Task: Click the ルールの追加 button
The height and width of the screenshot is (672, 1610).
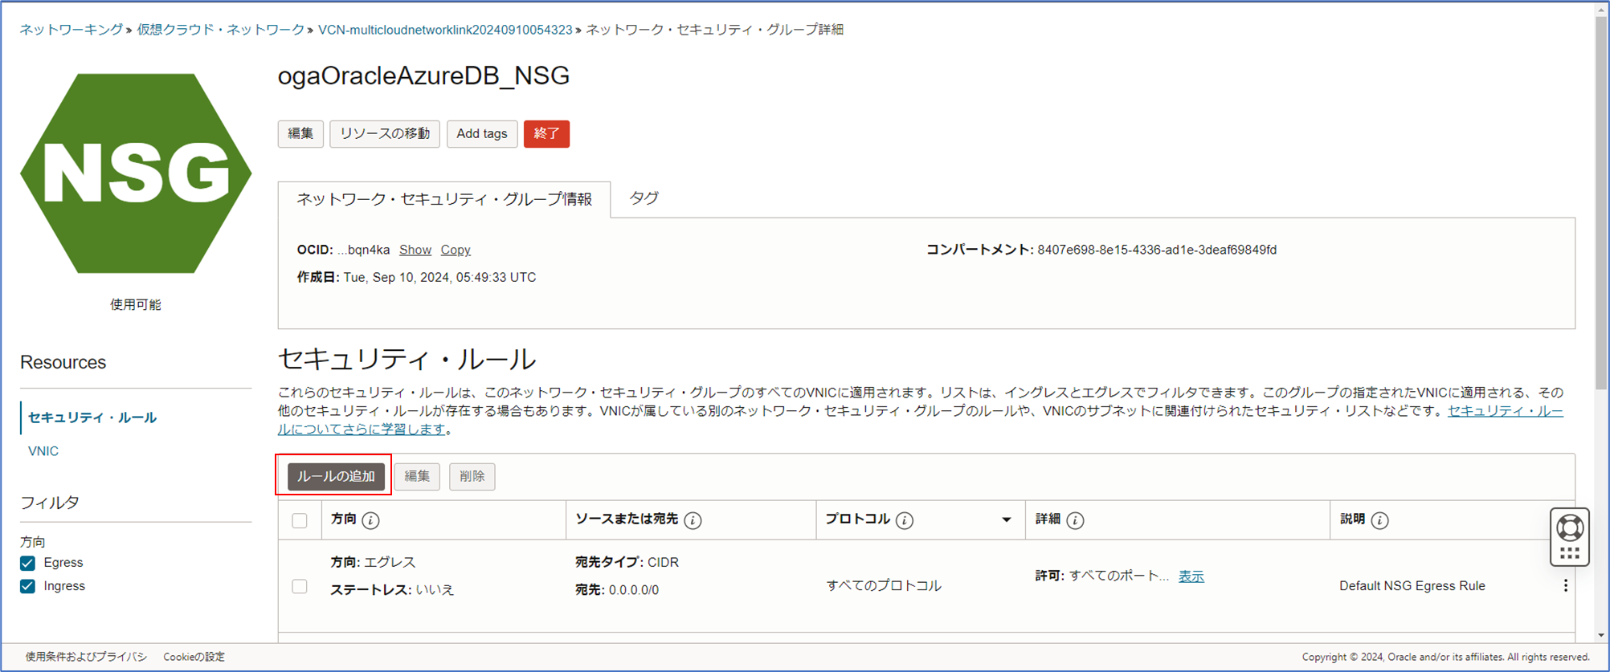Action: click(336, 476)
